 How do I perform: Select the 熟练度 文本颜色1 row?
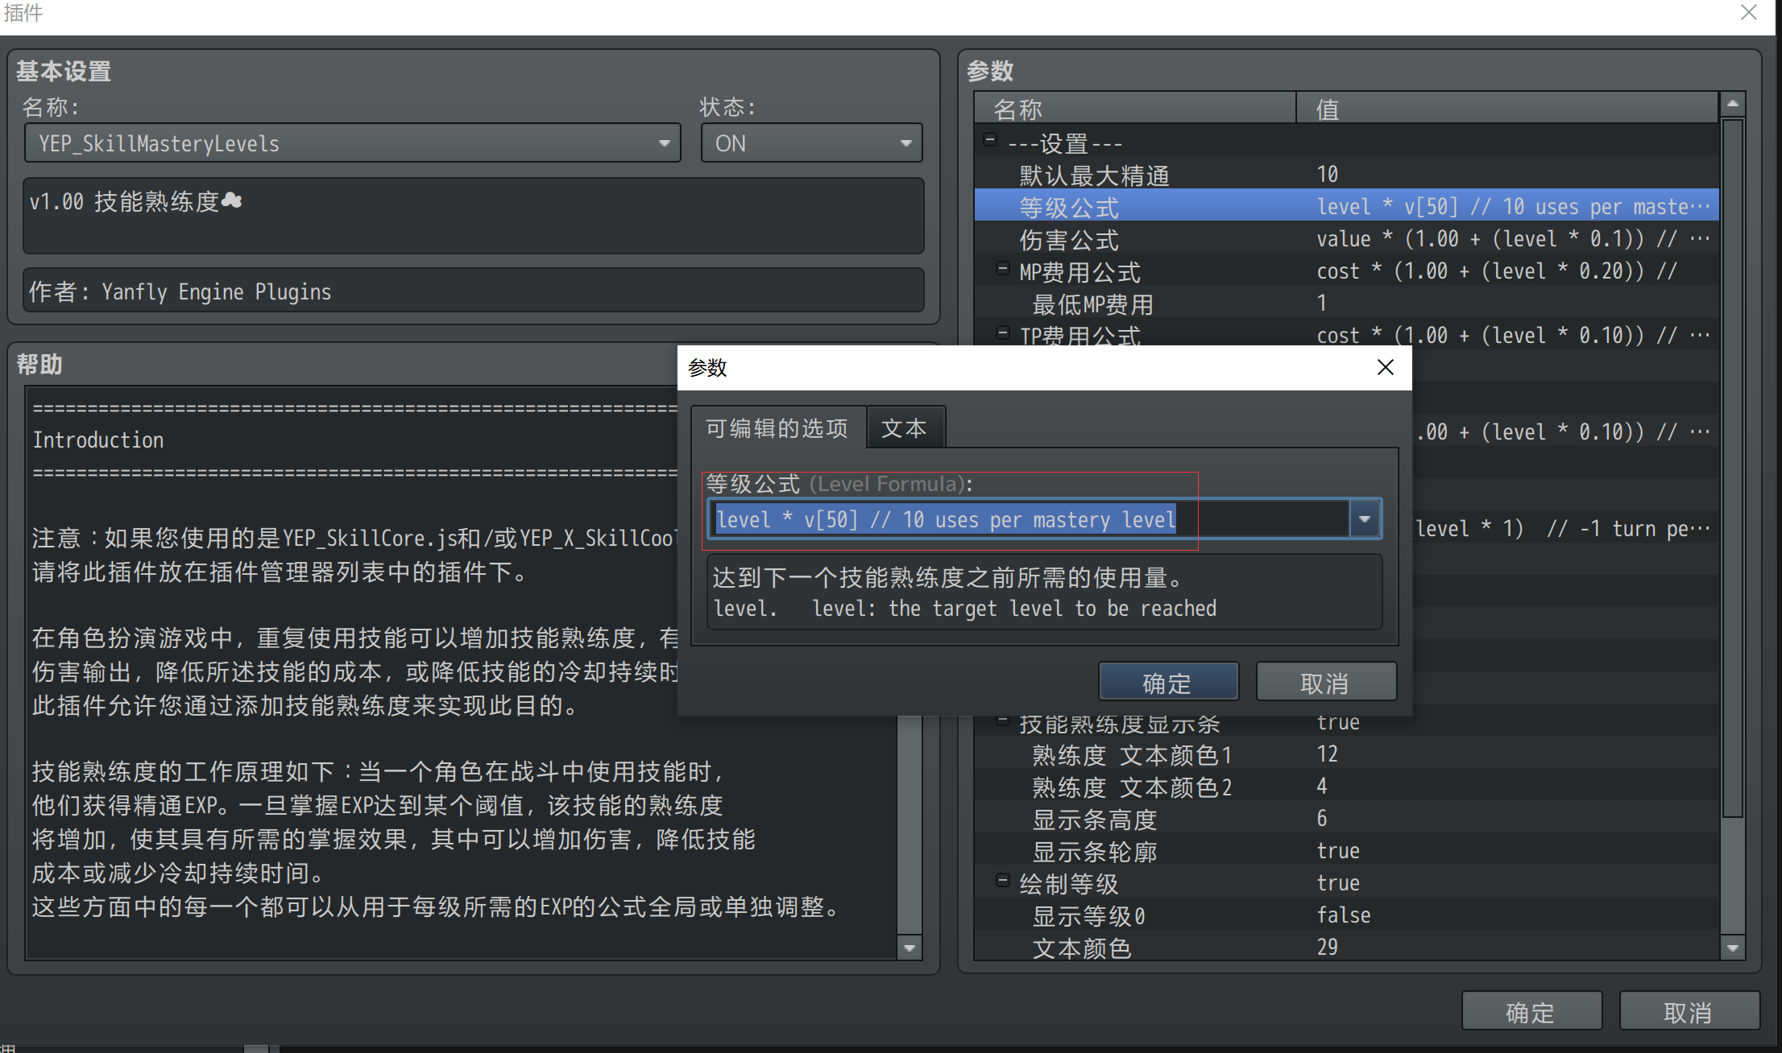(1346, 754)
